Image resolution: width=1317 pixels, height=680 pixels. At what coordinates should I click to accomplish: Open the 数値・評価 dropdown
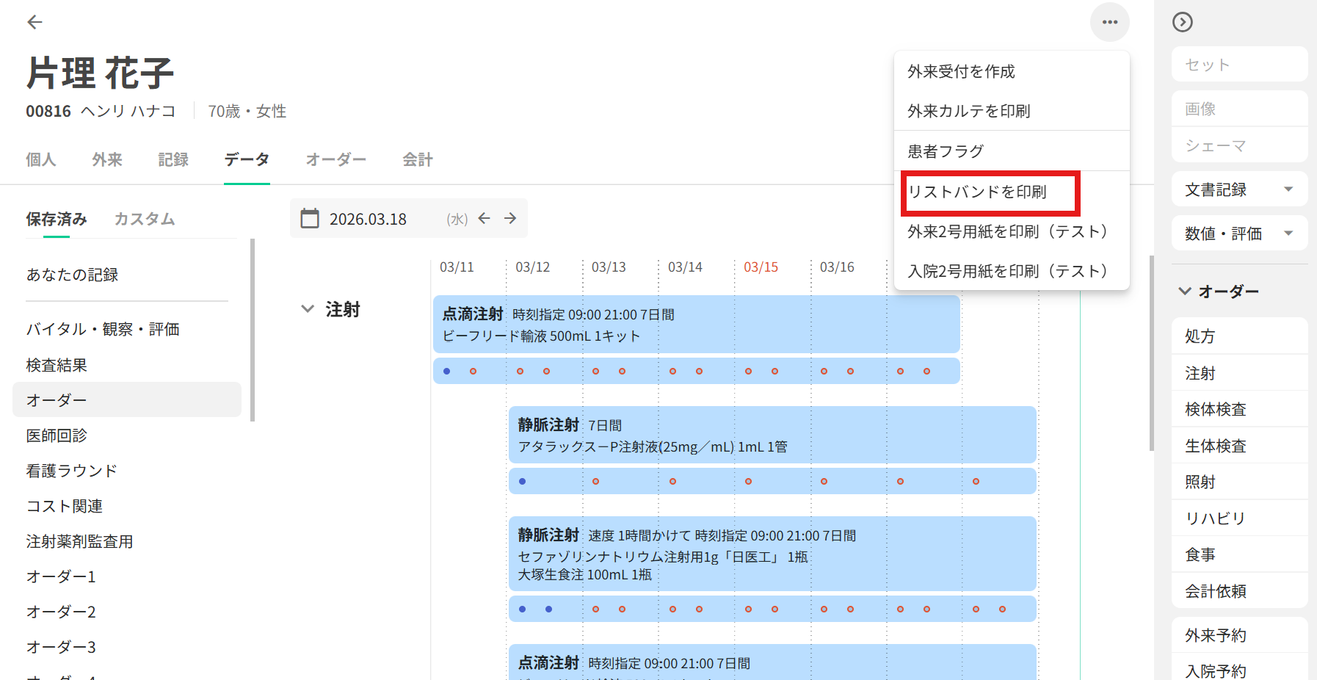coord(1240,234)
